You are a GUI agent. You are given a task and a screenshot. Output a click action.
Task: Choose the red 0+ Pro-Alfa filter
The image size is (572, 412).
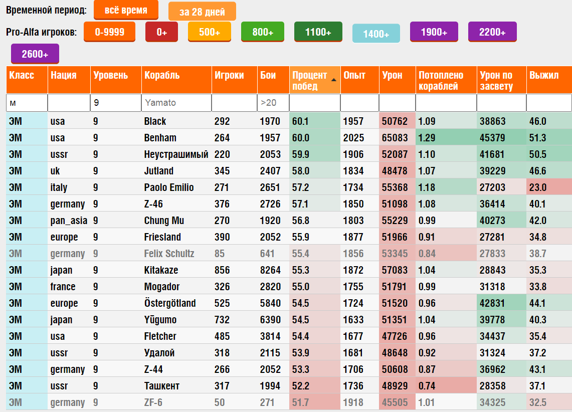tap(161, 32)
